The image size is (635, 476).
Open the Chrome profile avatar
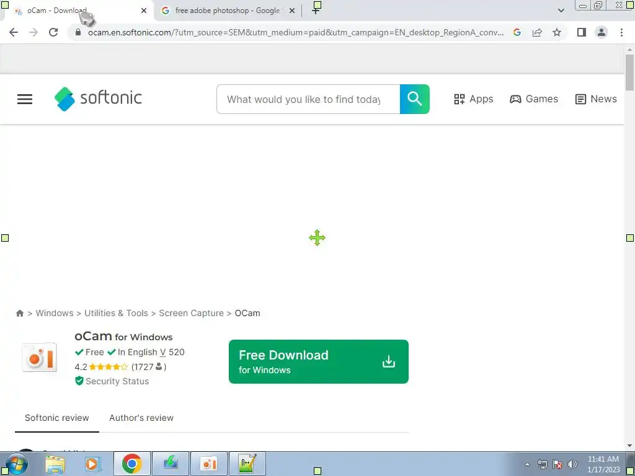coord(602,32)
